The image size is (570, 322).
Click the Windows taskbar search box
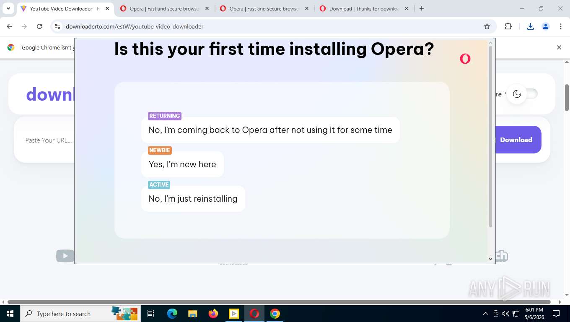coord(80,314)
